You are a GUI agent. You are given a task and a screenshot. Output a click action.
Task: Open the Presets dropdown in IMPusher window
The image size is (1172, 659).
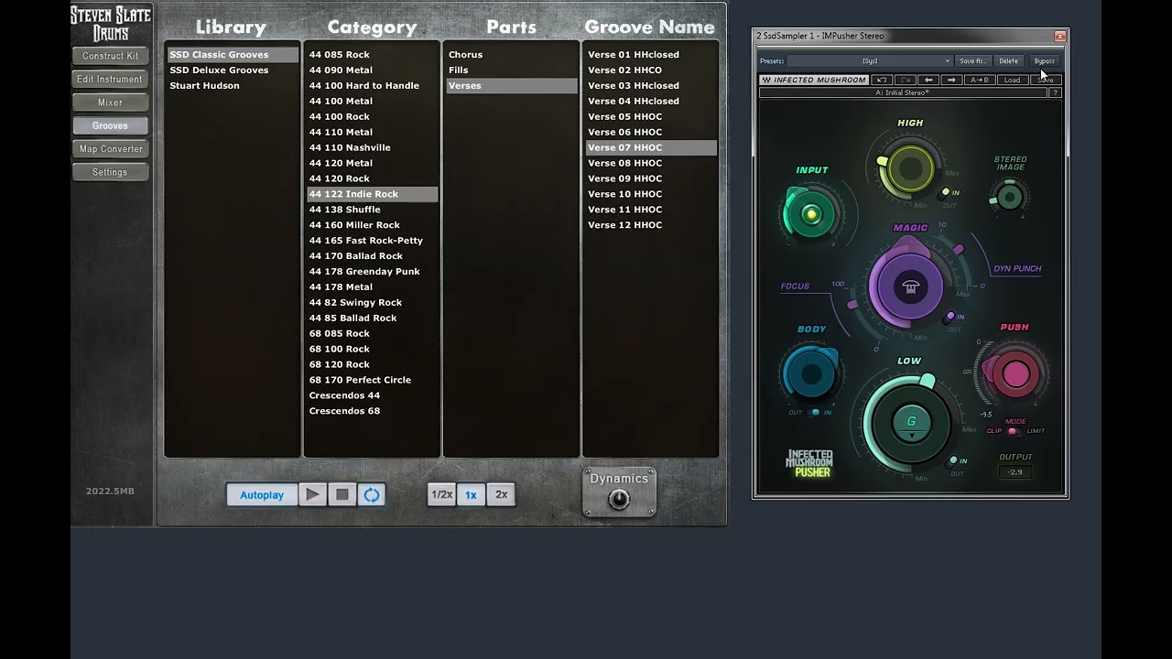pos(869,61)
